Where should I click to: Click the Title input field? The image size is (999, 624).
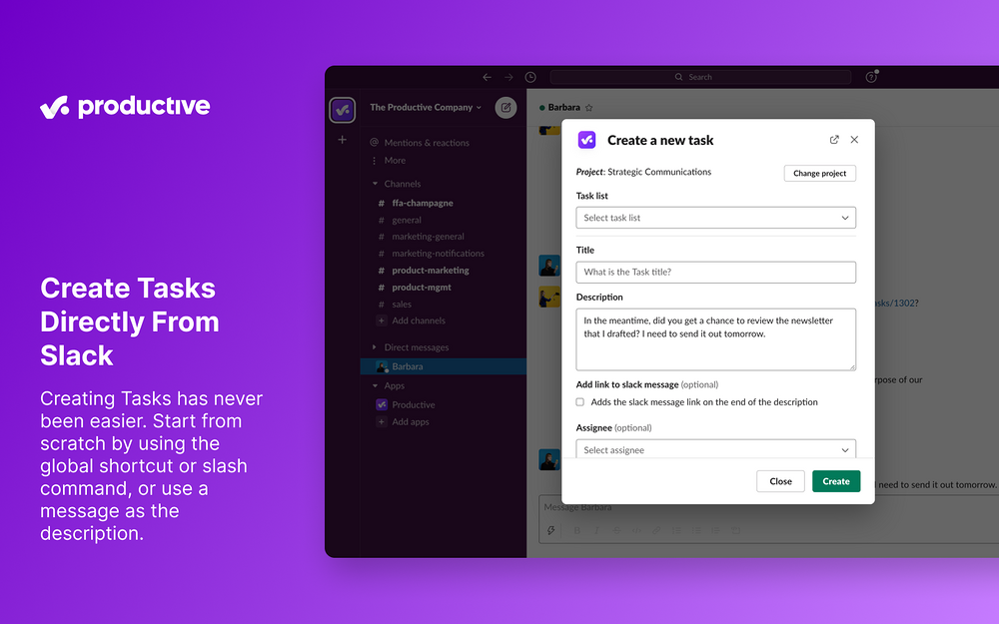coord(716,272)
